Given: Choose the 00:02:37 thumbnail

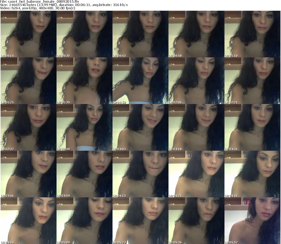Looking at the screenshot, I should [x=29, y=127].
